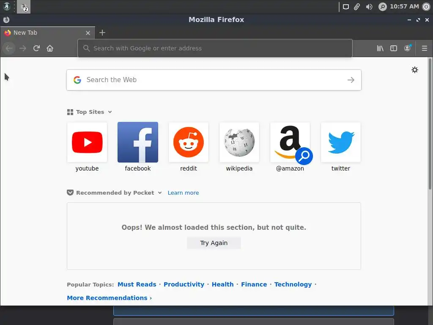
Task: Open the Health topic link
Action: (x=222, y=284)
